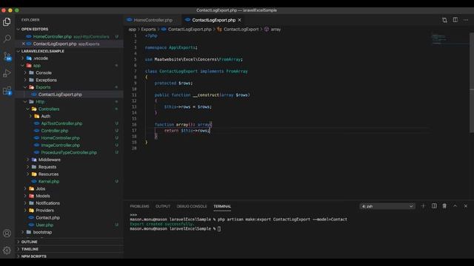Expand the Console folder
This screenshot has height=266, width=474.
(x=69, y=72)
